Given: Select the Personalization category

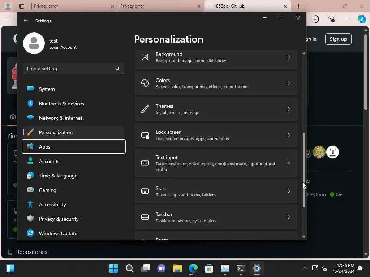Looking at the screenshot, I should tap(73, 132).
